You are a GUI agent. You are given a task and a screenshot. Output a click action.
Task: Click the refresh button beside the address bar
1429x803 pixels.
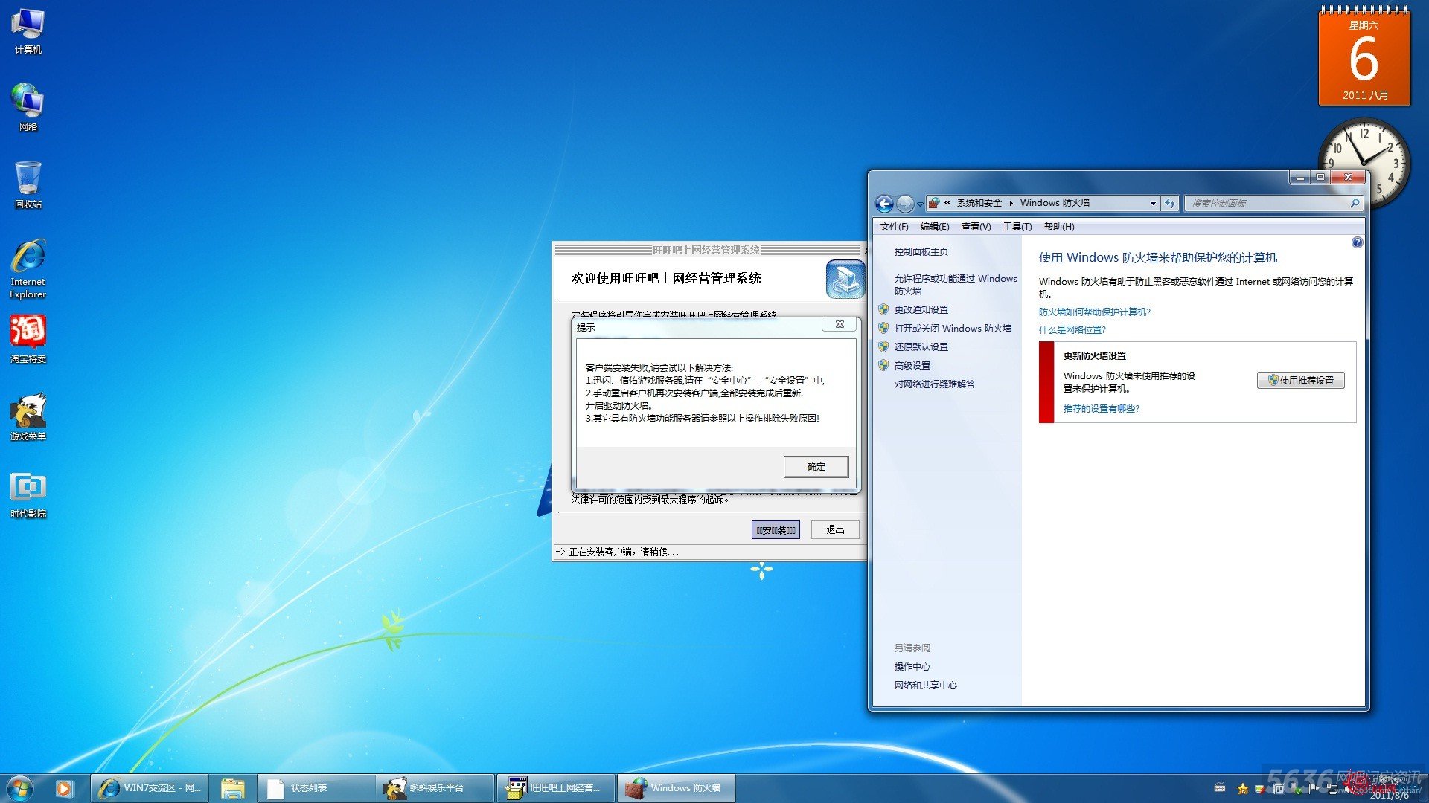tap(1170, 203)
